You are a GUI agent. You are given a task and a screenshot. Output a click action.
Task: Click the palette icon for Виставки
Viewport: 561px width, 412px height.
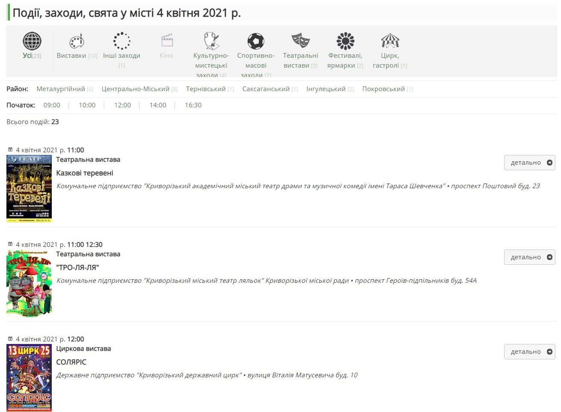[x=77, y=41]
